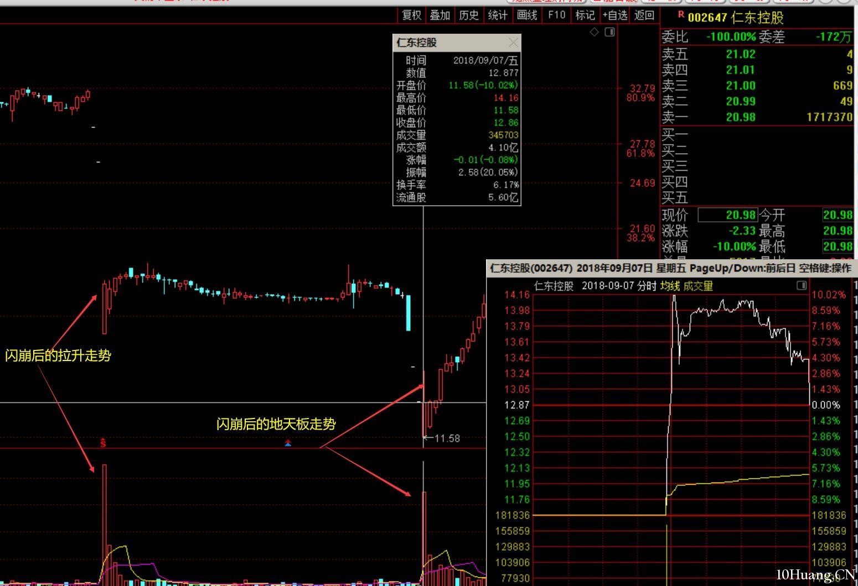Open the 叠加 overlay option
858x586 pixels.
[440, 15]
